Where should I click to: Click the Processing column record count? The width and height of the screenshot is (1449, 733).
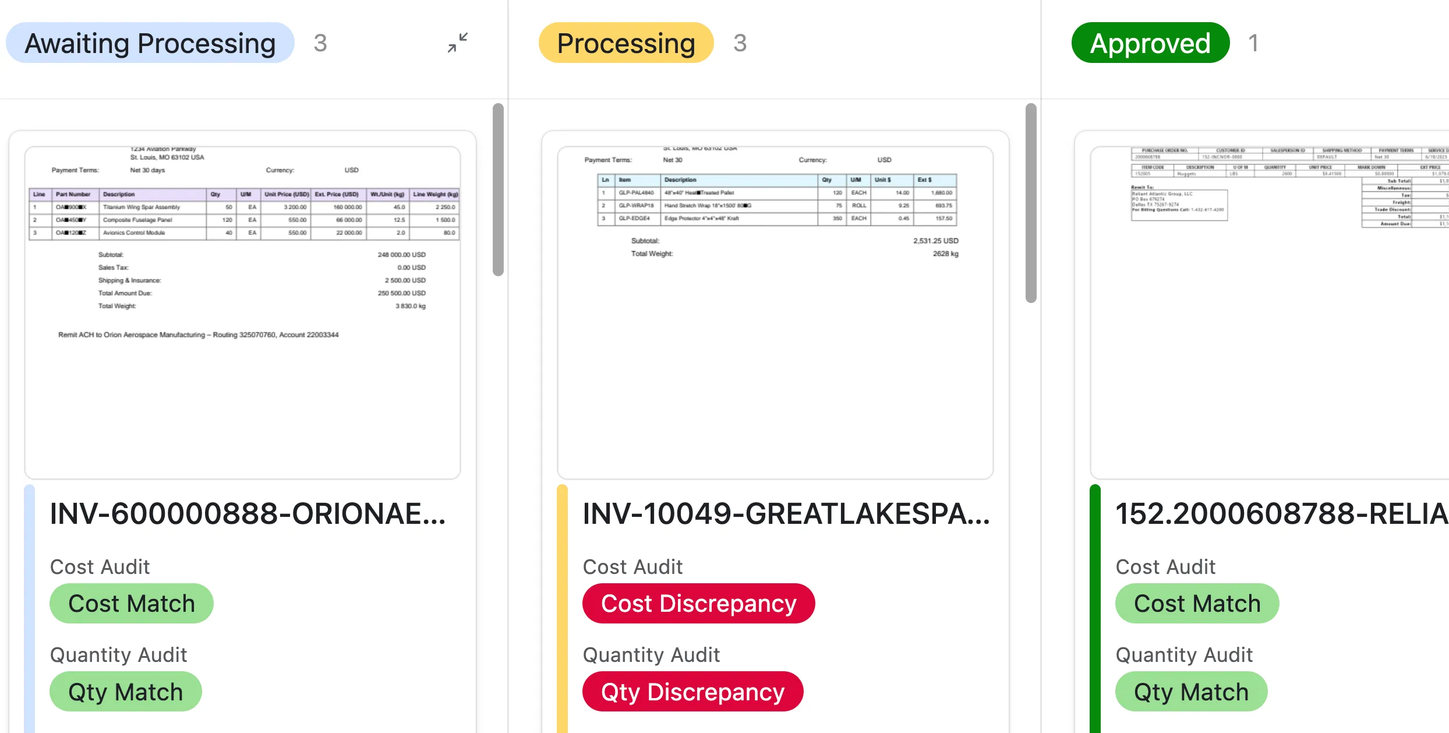point(740,43)
